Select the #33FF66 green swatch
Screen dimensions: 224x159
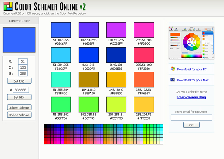coord(61,105)
